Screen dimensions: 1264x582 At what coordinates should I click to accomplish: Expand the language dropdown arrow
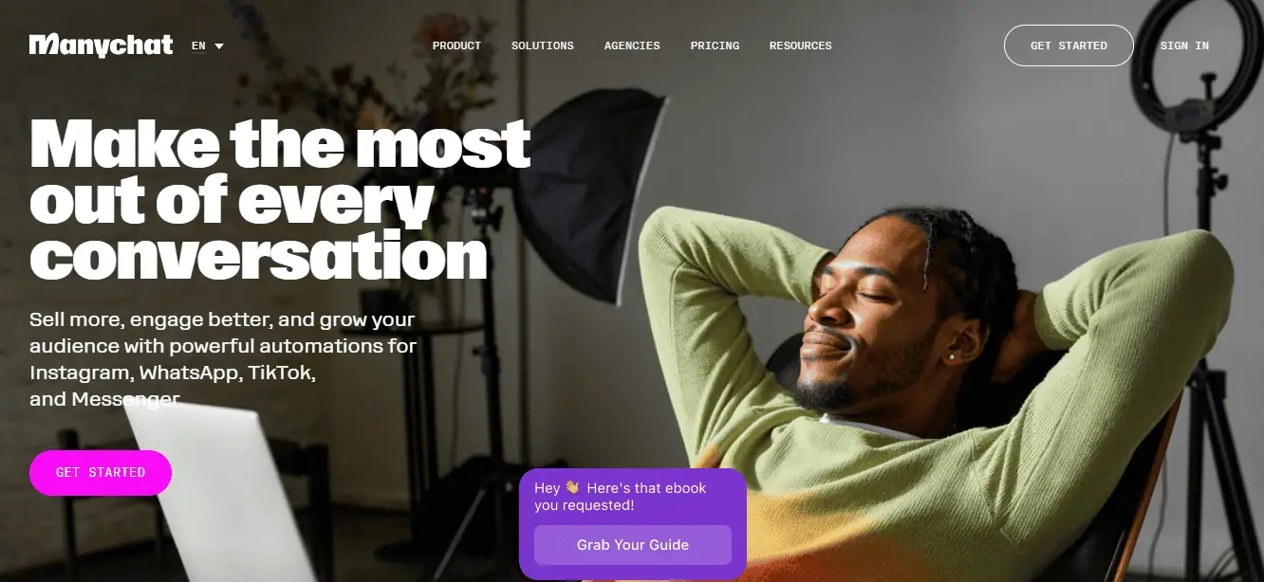pos(219,45)
